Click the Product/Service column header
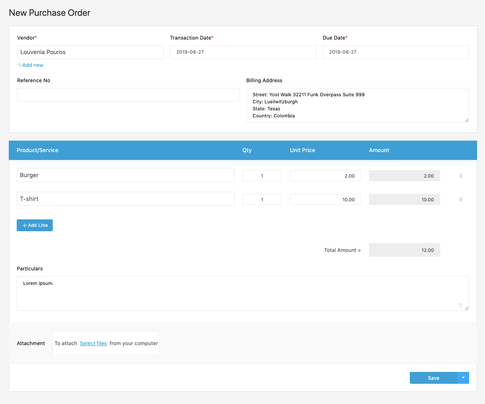The width and height of the screenshot is (485, 404). tap(37, 150)
